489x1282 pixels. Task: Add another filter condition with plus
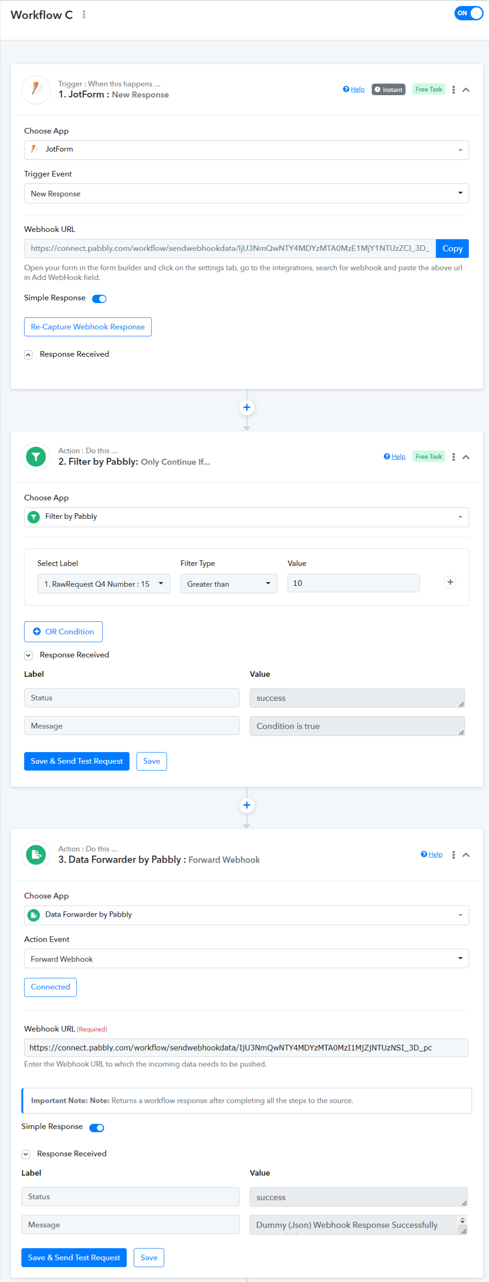450,582
